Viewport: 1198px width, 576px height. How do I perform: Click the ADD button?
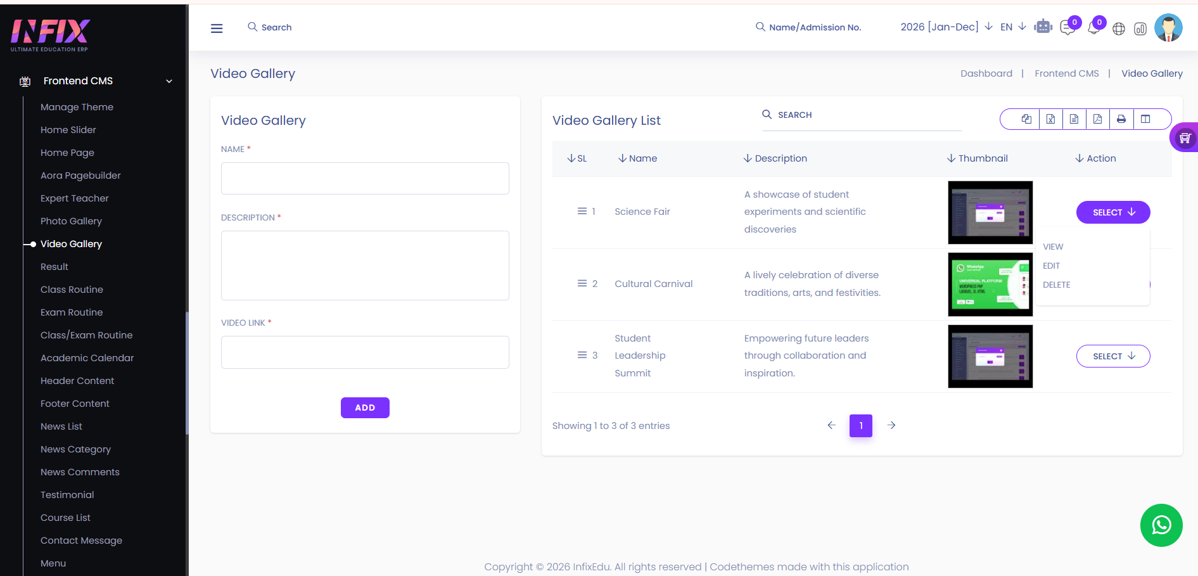(365, 407)
